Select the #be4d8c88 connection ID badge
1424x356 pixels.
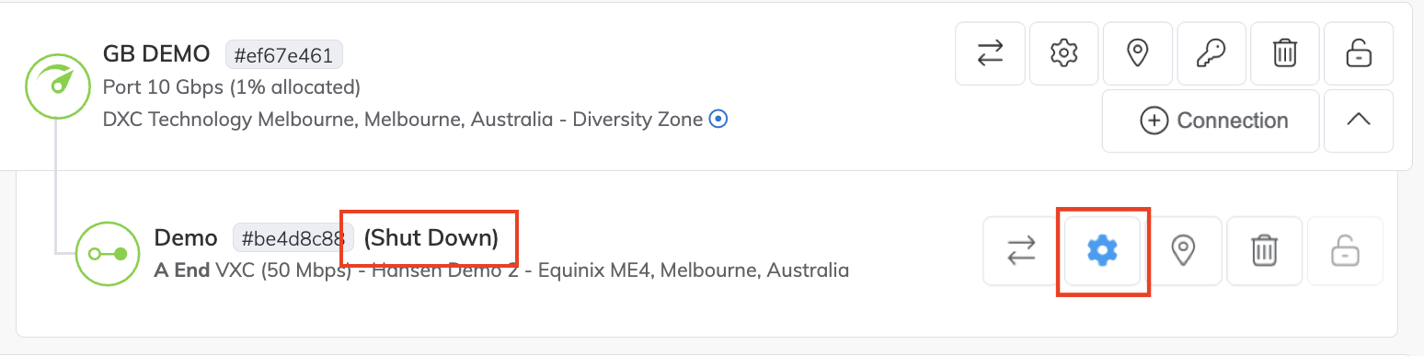click(x=293, y=238)
